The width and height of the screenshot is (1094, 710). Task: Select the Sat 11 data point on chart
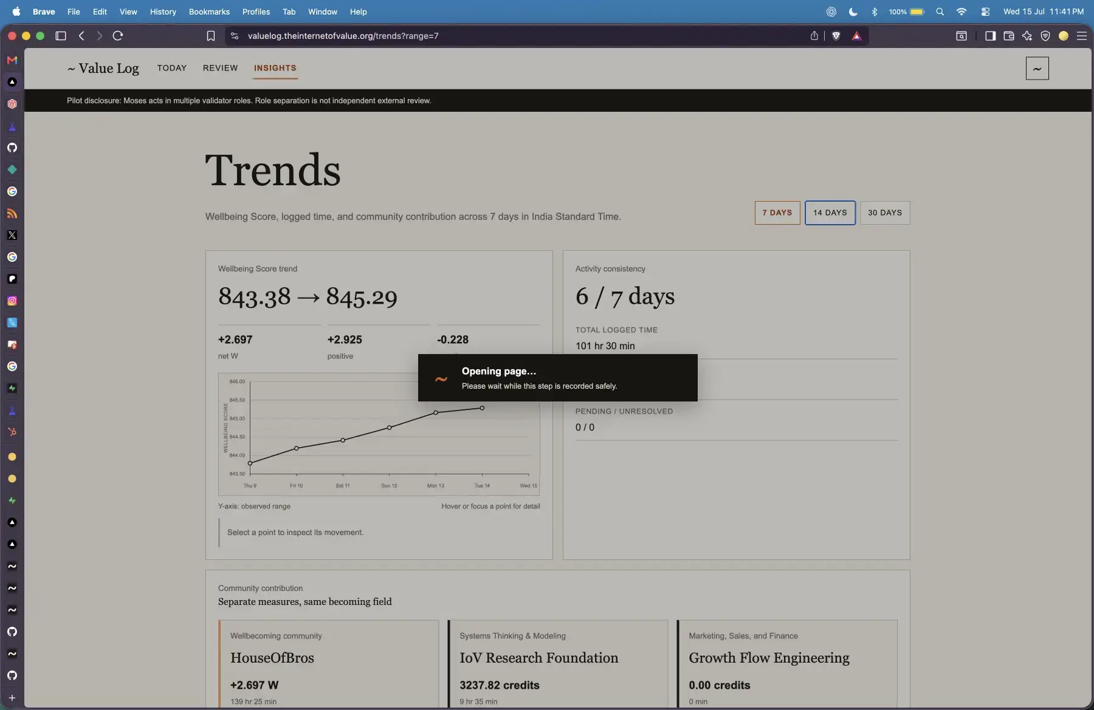pyautogui.click(x=343, y=440)
